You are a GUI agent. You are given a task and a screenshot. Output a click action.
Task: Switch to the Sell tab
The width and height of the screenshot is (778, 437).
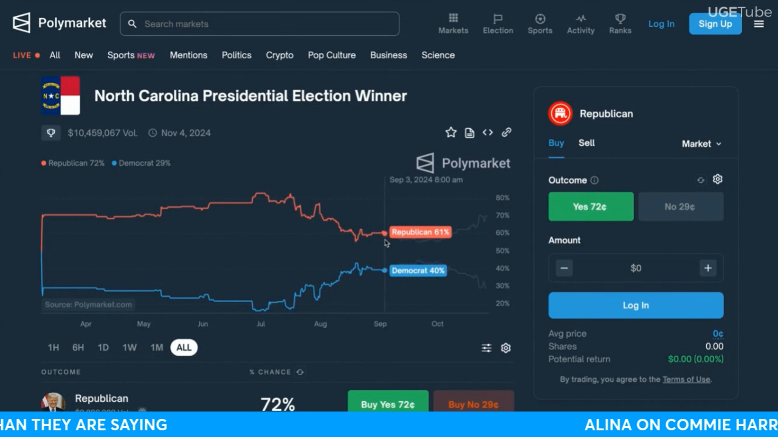pos(587,143)
